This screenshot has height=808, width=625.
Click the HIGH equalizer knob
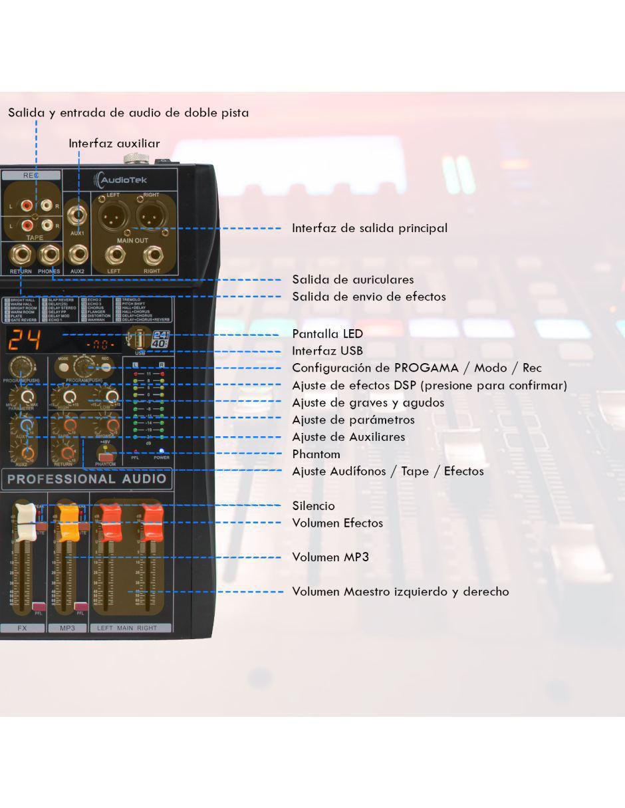[x=68, y=397]
